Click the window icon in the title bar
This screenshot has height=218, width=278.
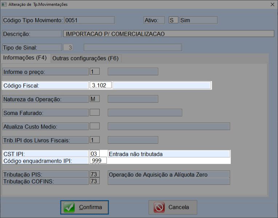click(4, 4)
